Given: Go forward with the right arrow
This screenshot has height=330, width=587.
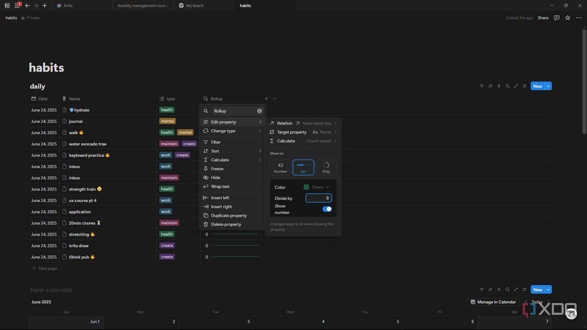Looking at the screenshot, I should pos(36,5).
